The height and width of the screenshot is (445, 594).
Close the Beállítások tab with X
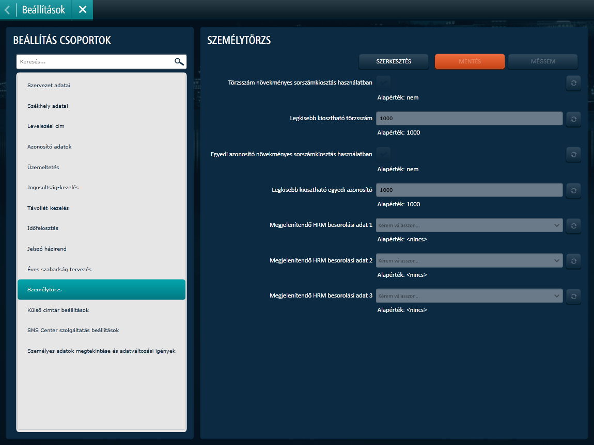(83, 9)
